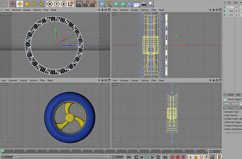Open Cameras menu in Perspective viewport
Image resolution: width=242 pixels, height=159 pixels.
coord(16,10)
